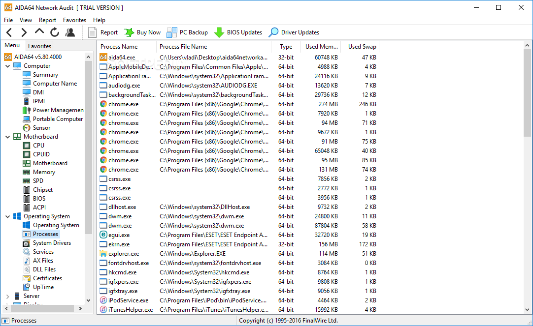Click the process list vertical scrollbar thumb
533x326 pixels.
527,92
